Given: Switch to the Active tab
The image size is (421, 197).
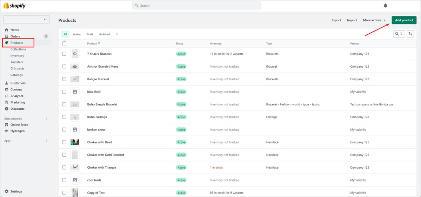Looking at the screenshot, I should [77, 34].
